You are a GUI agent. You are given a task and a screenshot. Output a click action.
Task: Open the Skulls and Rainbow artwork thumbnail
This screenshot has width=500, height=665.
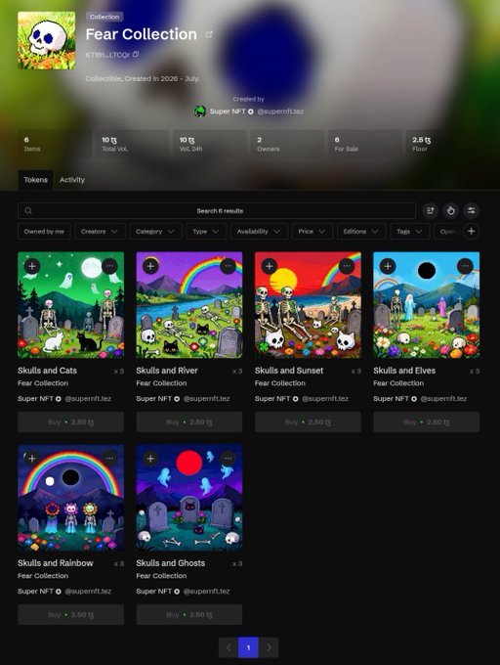point(70,498)
